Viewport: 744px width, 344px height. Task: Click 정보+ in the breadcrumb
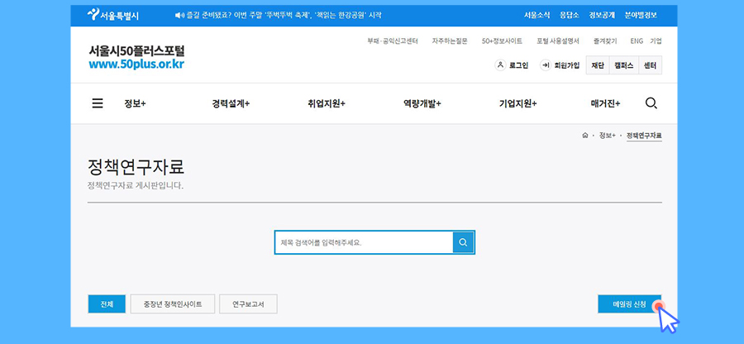pyautogui.click(x=608, y=136)
